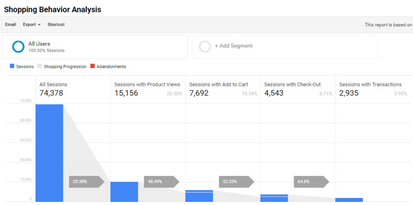
Task: Click the Abandonments legend label
Action: coord(111,67)
